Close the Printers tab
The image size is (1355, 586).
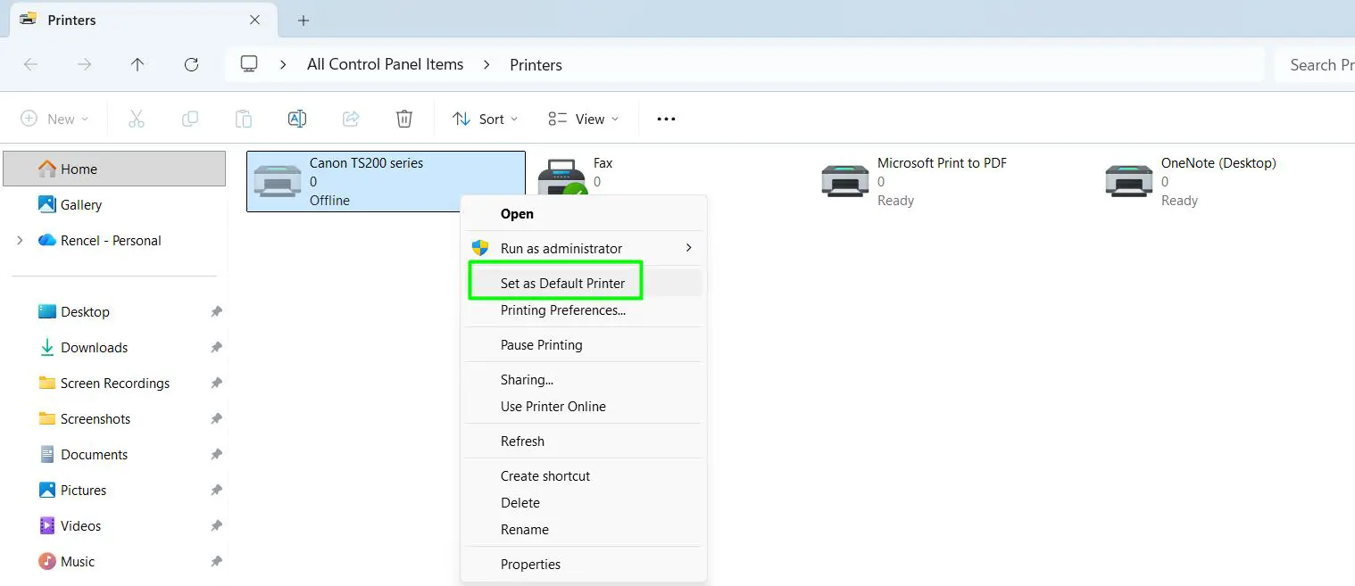[x=254, y=20]
